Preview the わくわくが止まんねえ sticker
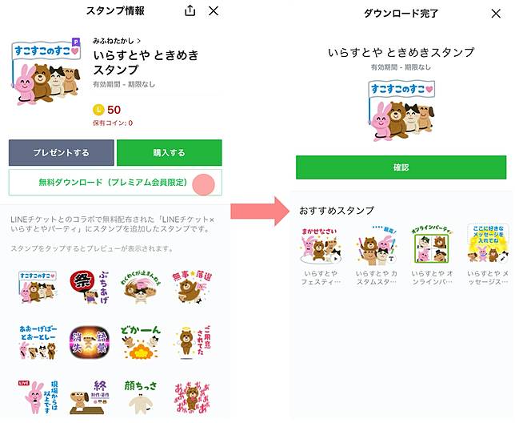The width and height of the screenshot is (515, 423). (x=140, y=287)
